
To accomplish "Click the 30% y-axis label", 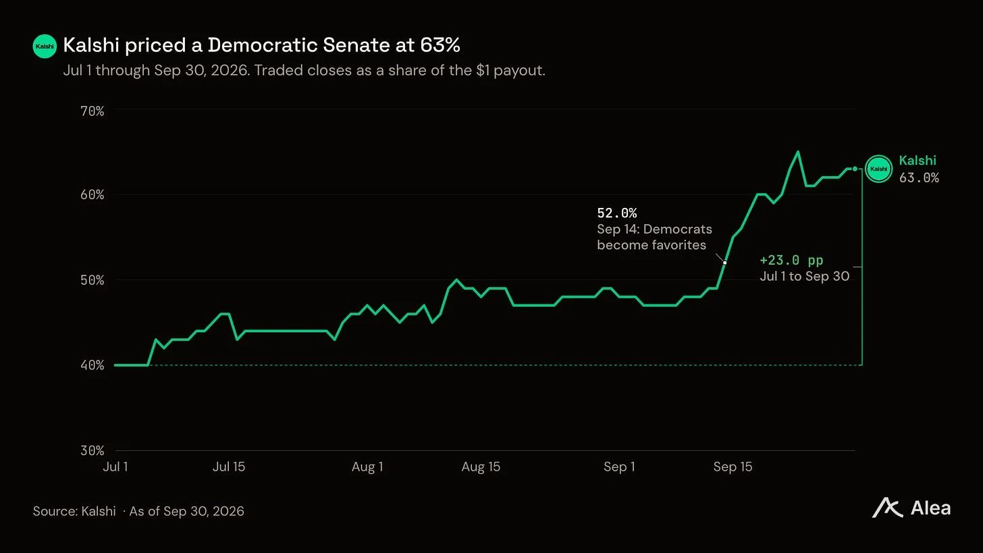I will (92, 450).
